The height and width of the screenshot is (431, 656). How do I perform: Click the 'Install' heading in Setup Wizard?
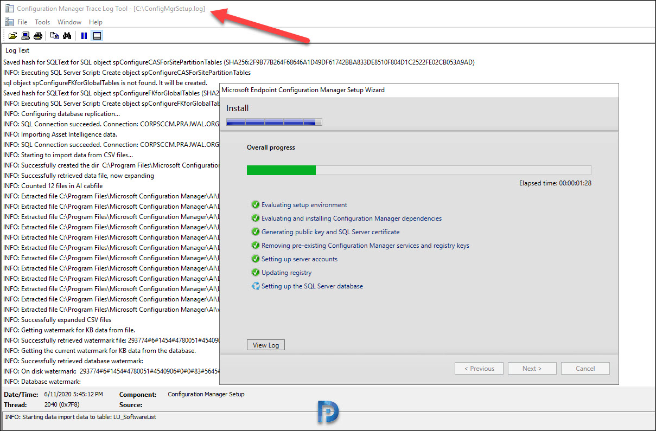237,108
